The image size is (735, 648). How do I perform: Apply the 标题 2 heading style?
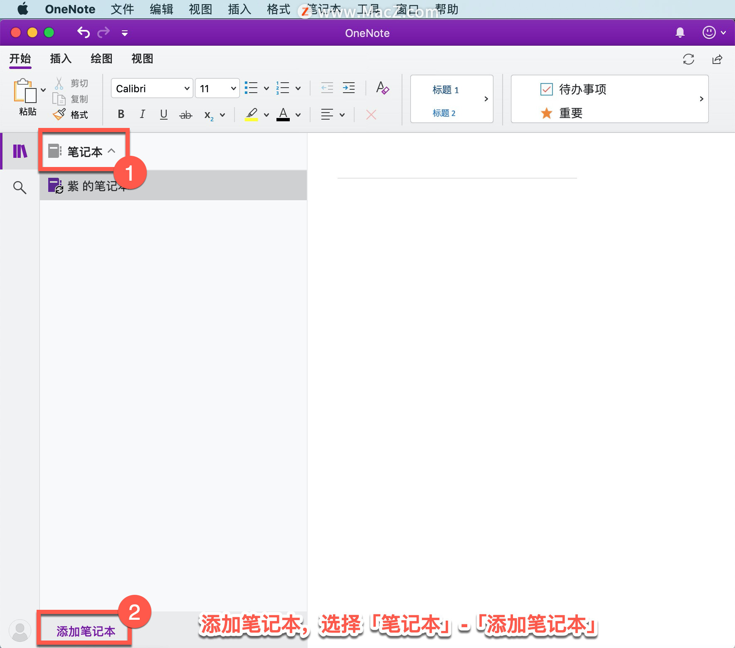[x=444, y=113]
